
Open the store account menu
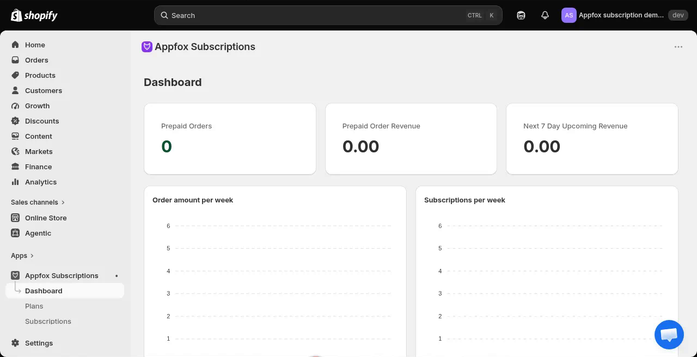pos(623,15)
